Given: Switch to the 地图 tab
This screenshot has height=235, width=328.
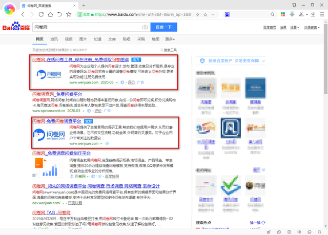Looking at the screenshot, I should (x=155, y=39).
